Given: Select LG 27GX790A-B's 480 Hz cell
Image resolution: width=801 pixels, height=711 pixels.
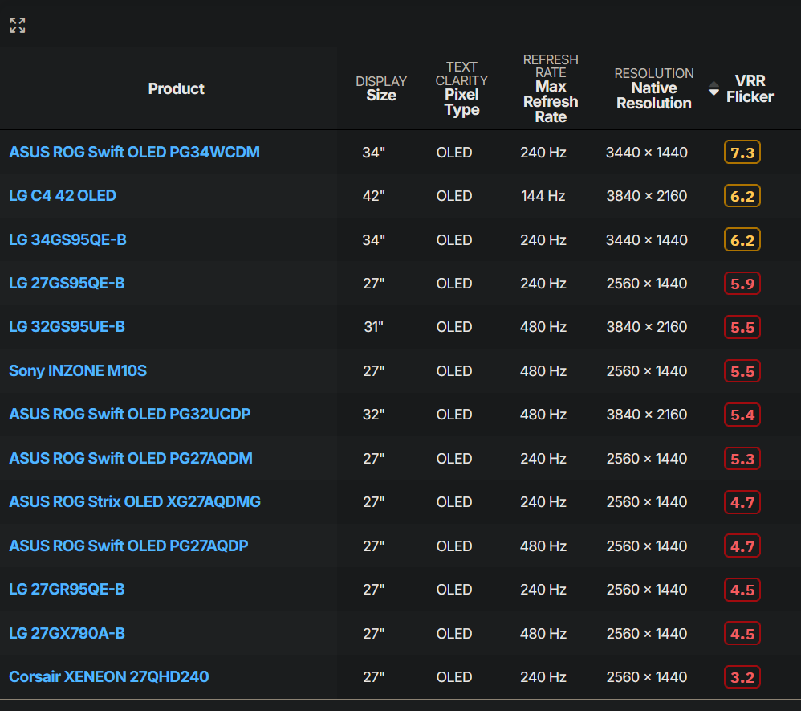Looking at the screenshot, I should click(543, 634).
